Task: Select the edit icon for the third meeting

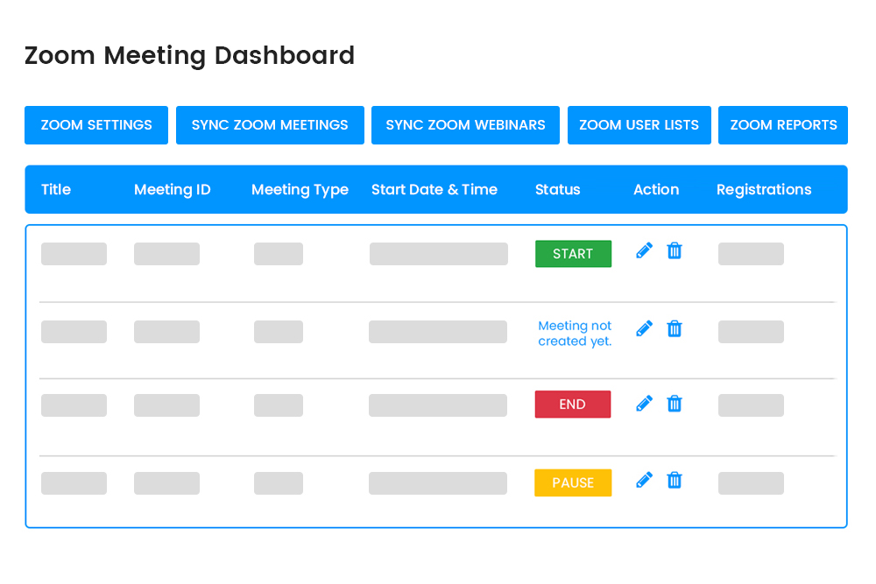Action: point(644,404)
